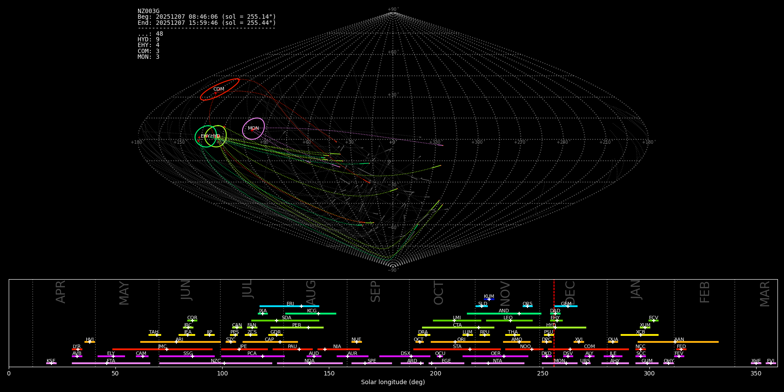Select the sporadic count line '...: 48'

[x=150, y=34]
